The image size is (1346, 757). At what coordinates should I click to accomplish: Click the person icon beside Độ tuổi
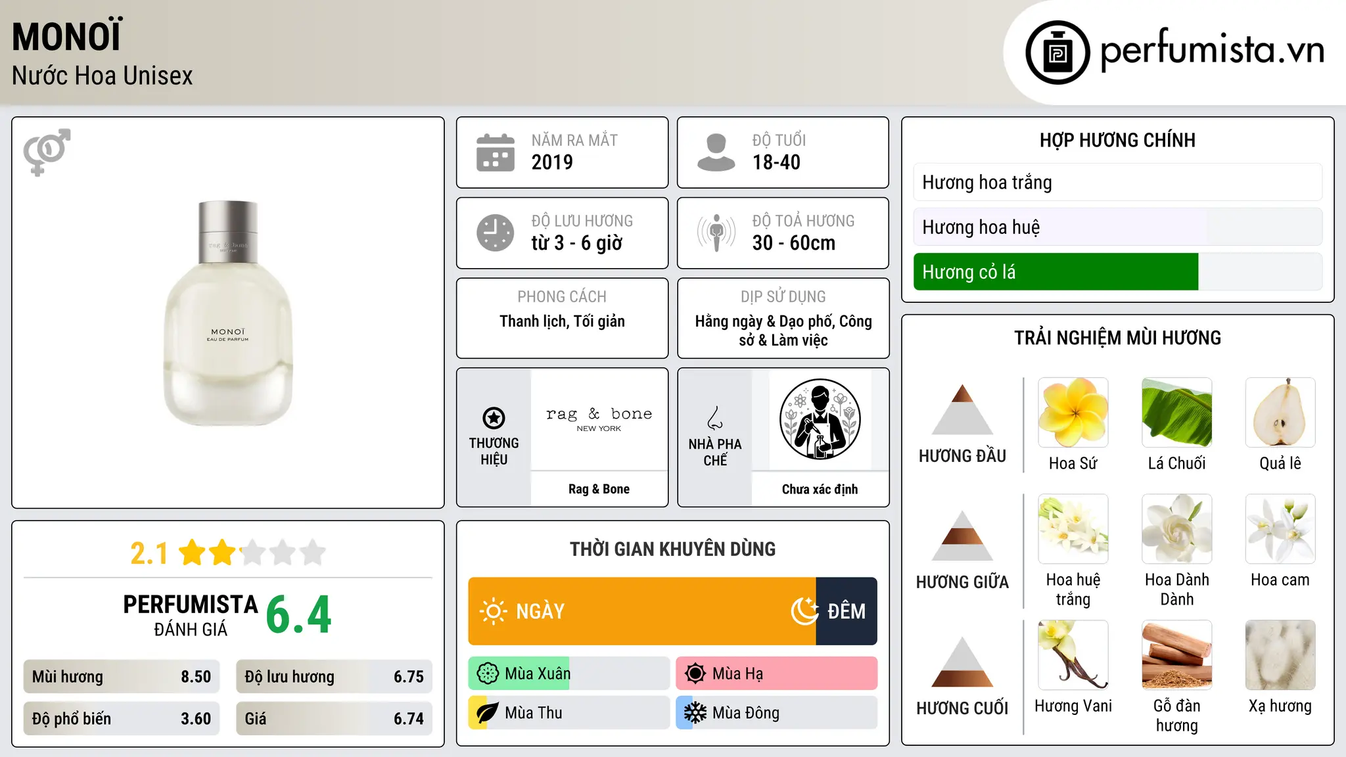pos(716,152)
